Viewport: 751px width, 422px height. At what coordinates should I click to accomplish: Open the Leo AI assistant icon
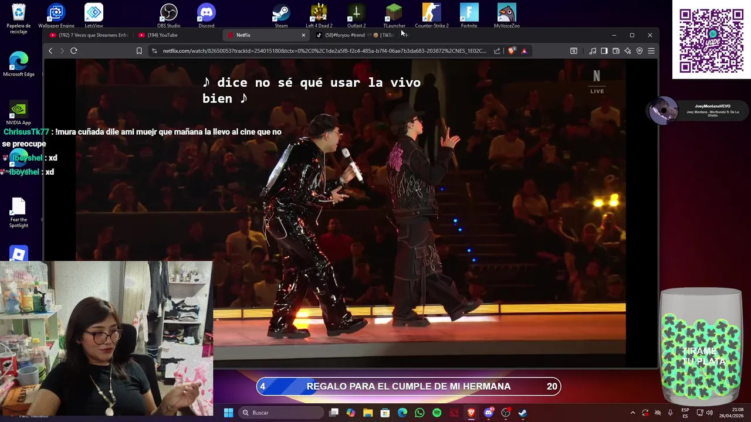[x=628, y=51]
